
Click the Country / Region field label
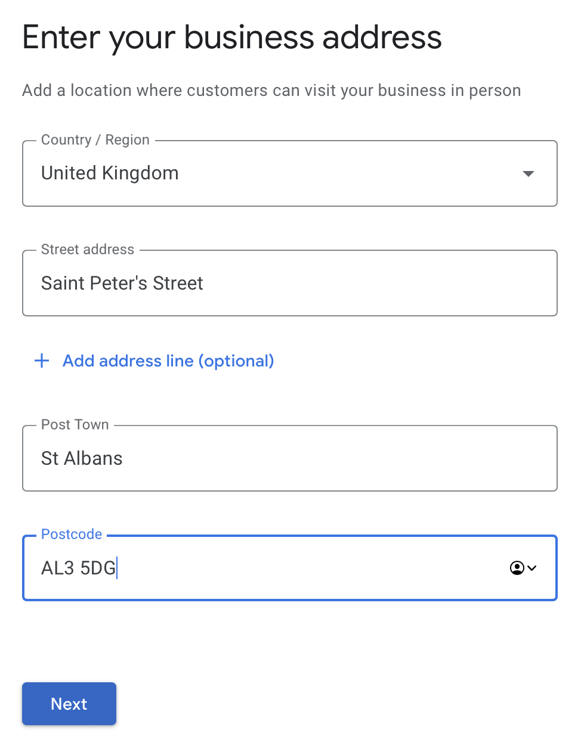pos(95,139)
